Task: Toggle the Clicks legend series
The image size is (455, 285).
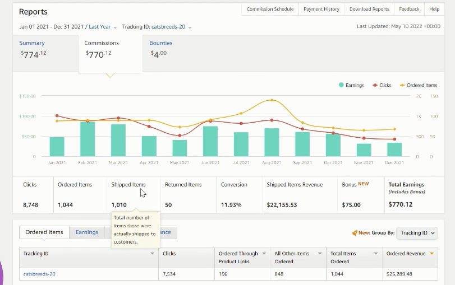Action: click(x=382, y=85)
